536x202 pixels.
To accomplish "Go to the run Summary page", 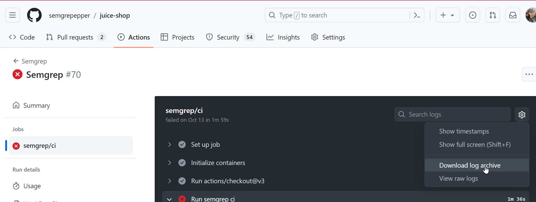I will point(36,105).
